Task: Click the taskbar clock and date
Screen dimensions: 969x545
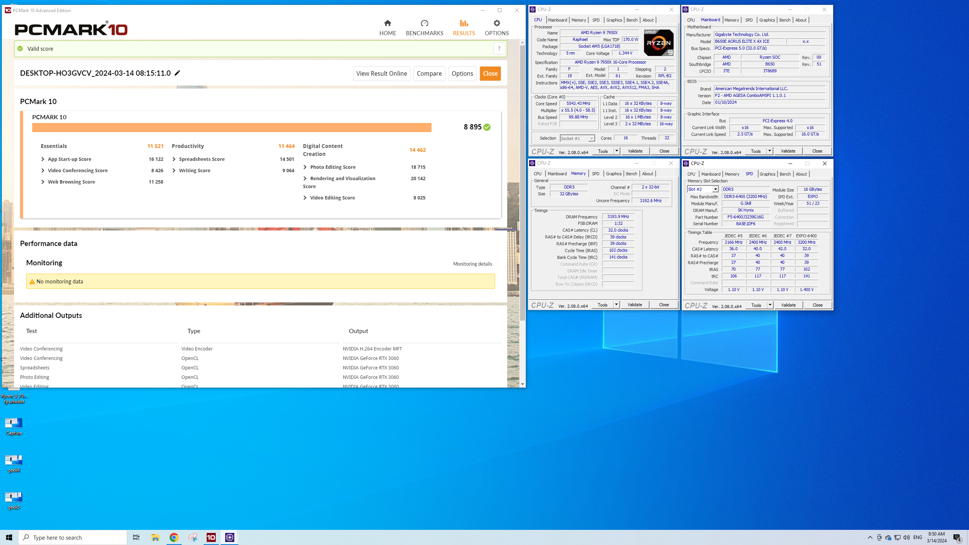Action: (x=936, y=537)
